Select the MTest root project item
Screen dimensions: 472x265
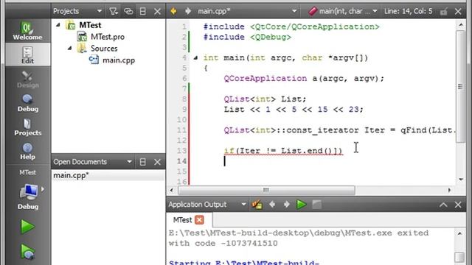[x=90, y=25]
